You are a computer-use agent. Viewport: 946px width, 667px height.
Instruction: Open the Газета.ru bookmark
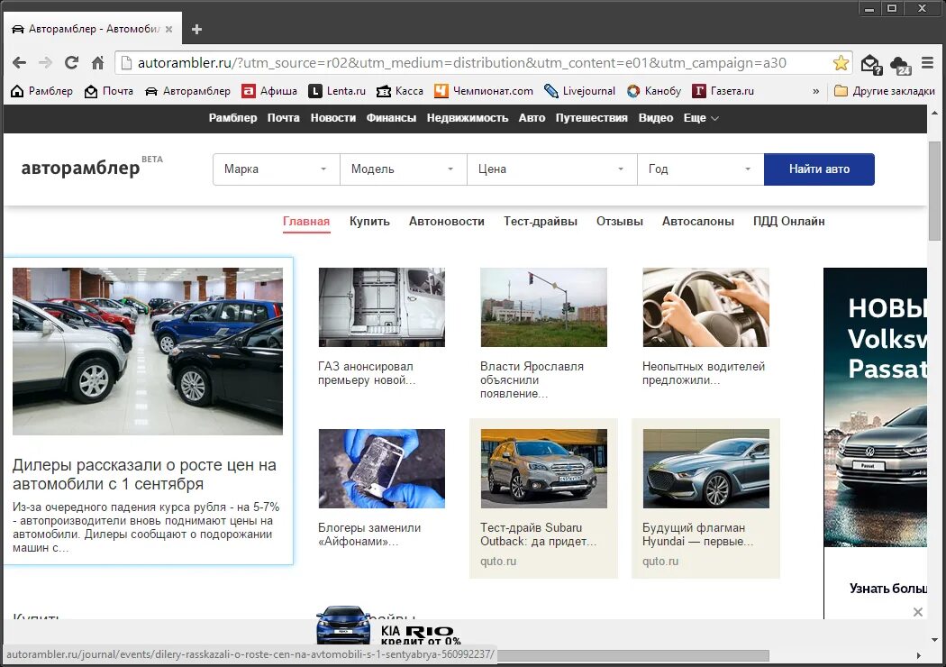click(723, 91)
